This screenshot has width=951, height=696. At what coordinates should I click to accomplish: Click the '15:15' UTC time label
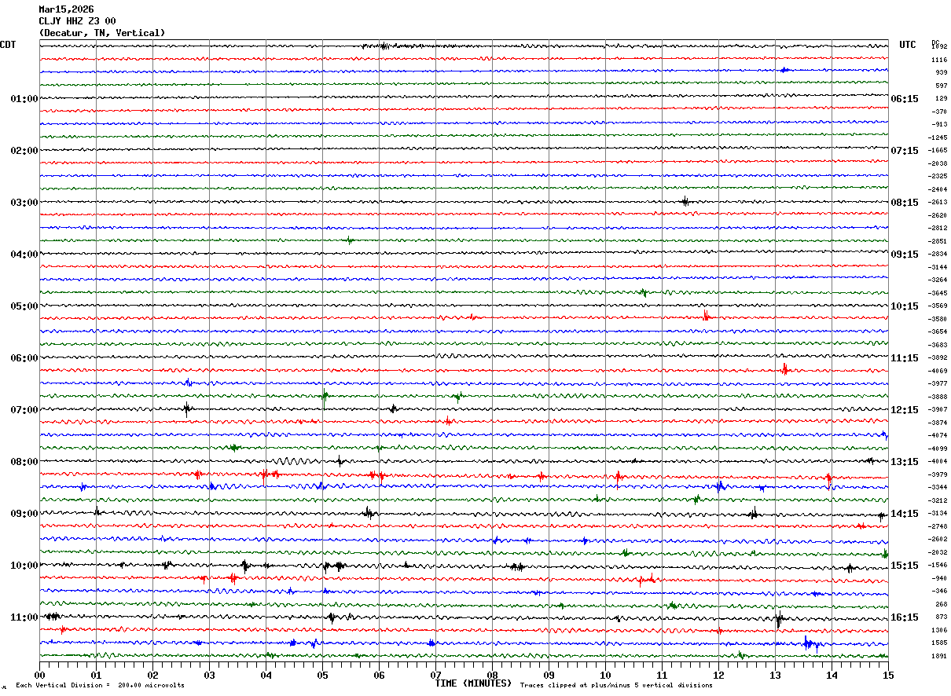click(905, 566)
